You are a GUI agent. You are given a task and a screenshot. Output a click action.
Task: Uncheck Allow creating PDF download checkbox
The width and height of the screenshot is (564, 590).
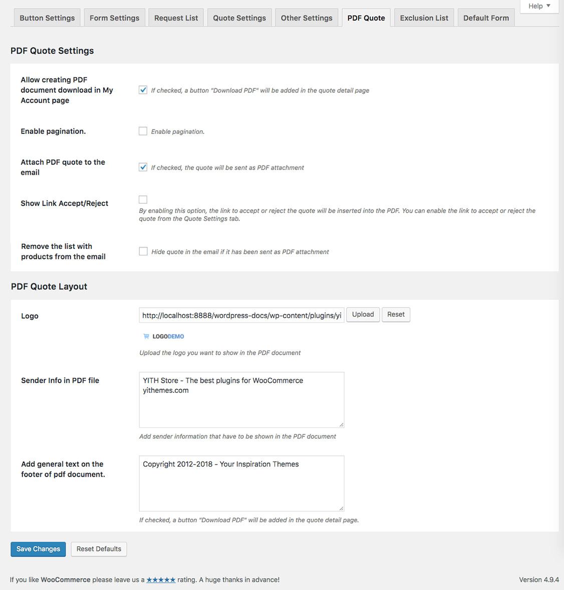[x=143, y=90]
